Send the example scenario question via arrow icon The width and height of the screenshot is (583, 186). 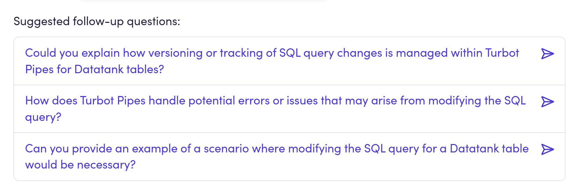coord(547,149)
